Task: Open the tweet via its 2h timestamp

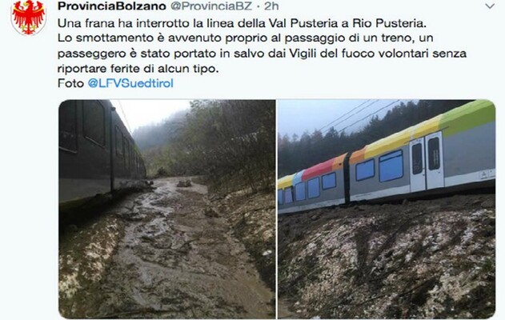Action: (x=271, y=6)
